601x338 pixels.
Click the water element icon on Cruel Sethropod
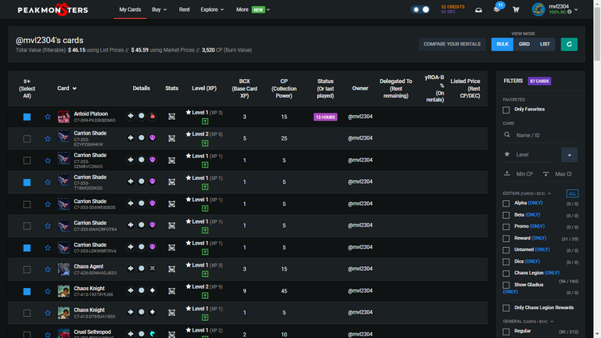[152, 334]
